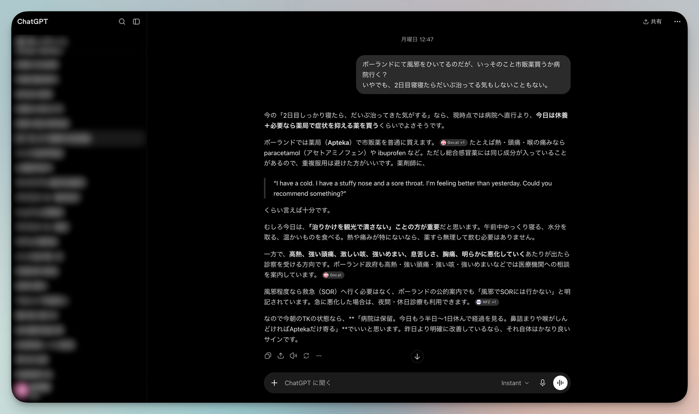Image resolution: width=699 pixels, height=414 pixels.
Task: Click the quoted English 'I have a cold' text
Action: (412, 188)
